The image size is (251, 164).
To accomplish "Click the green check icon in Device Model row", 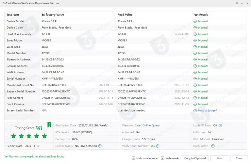I will 195,21.
